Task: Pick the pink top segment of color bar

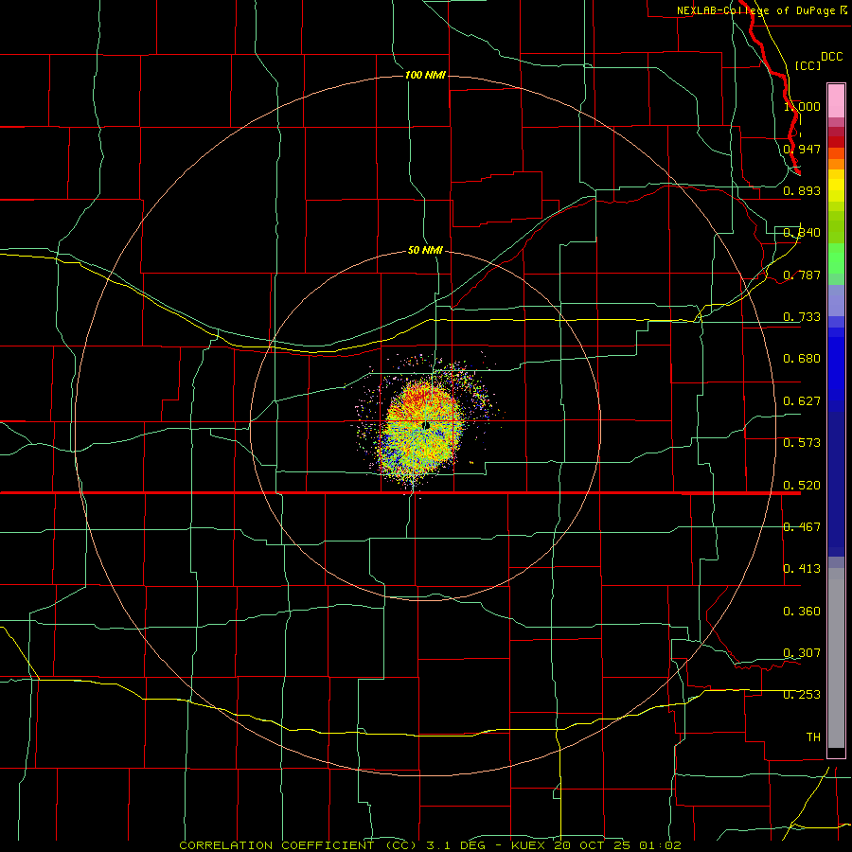Action: tap(836, 100)
